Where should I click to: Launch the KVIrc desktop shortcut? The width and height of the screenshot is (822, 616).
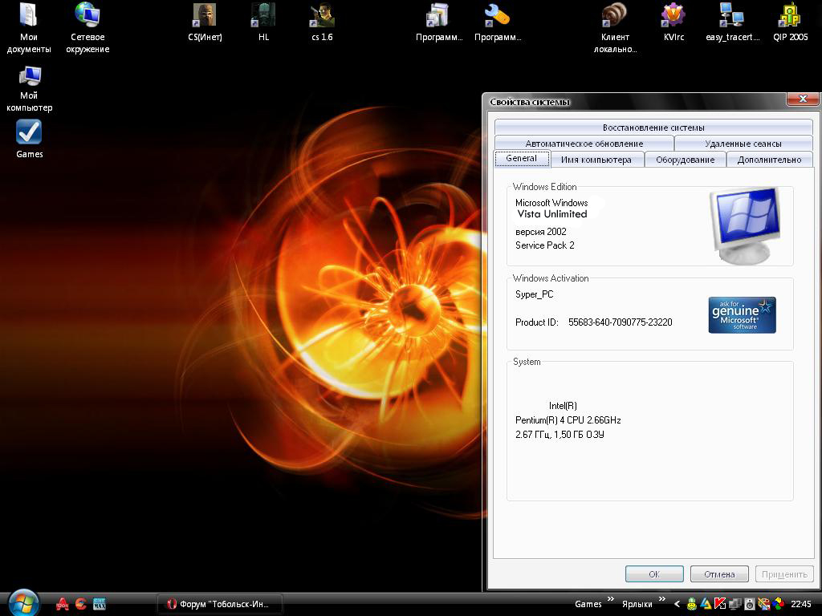(673, 22)
